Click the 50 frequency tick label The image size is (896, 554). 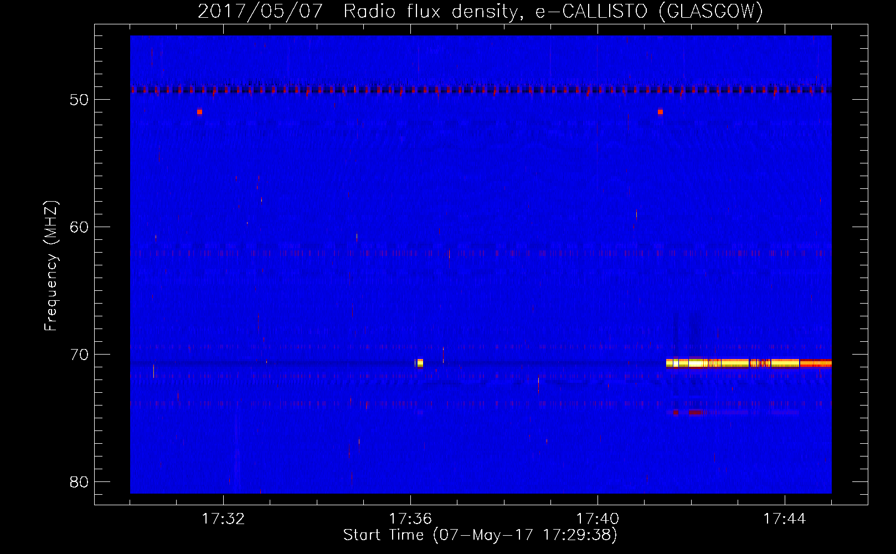point(79,100)
